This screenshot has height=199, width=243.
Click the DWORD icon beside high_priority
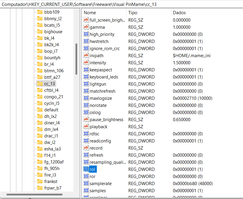coord(86,34)
